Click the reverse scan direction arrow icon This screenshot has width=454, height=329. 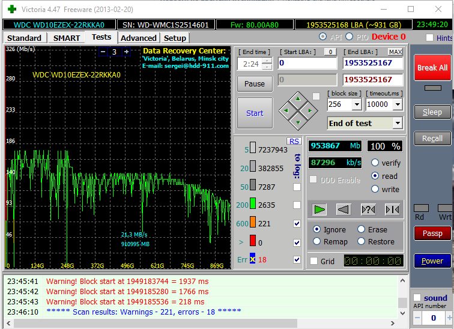coord(343,209)
